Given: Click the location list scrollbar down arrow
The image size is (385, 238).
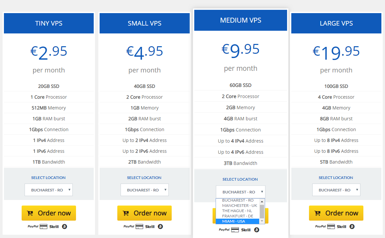Looking at the screenshot, I should click(262, 221).
